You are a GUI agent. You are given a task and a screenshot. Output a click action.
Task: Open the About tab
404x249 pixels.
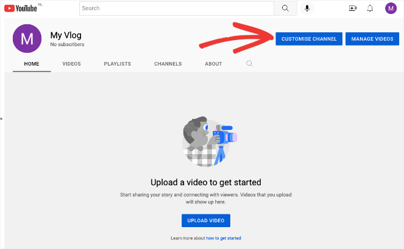213,64
